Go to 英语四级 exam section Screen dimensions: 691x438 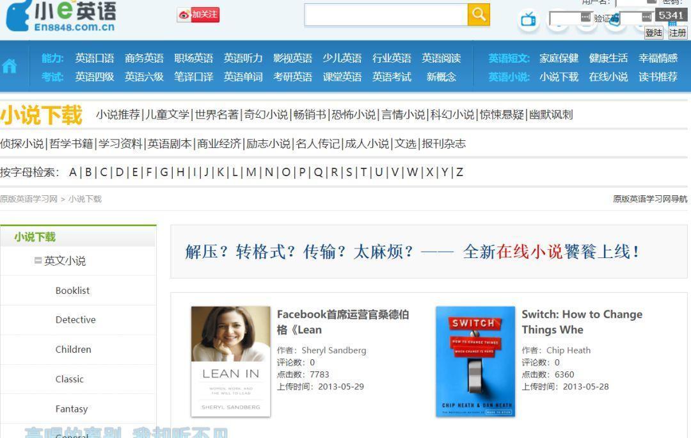tap(94, 77)
